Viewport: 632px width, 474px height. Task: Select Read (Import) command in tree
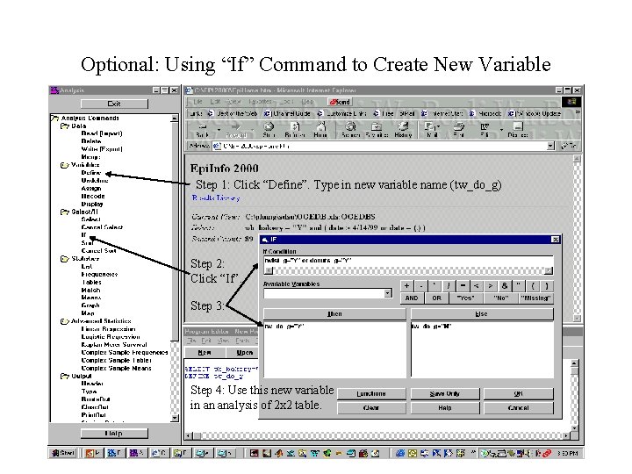click(x=102, y=133)
